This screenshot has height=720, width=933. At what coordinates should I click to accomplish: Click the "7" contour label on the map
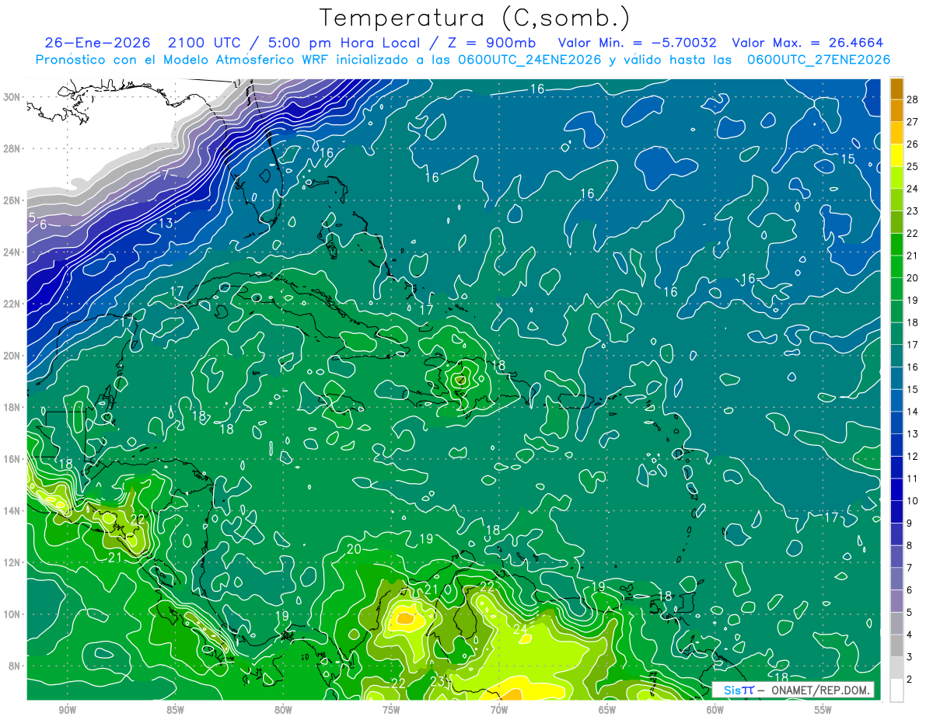click(165, 175)
